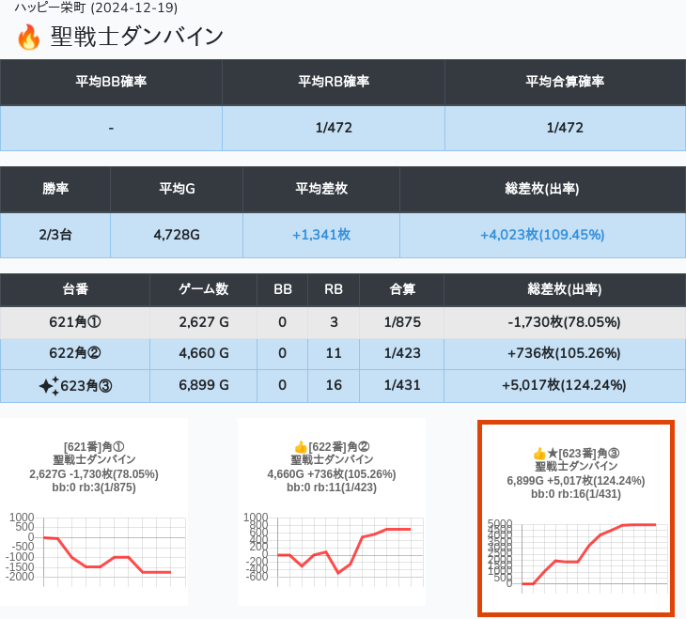
Task: Click the 平均RB確率 header cell
Action: click(334, 82)
